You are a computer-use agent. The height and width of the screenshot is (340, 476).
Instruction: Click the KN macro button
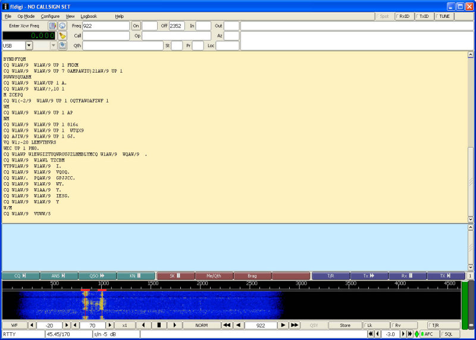click(x=136, y=276)
